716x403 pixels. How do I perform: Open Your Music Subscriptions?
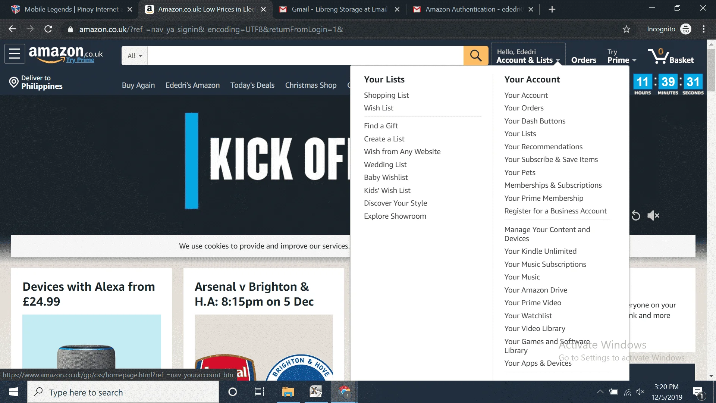point(545,264)
